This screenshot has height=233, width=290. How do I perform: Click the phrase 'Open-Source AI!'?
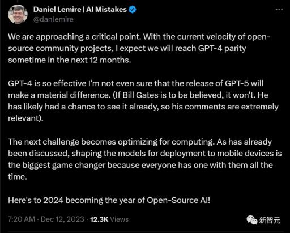(178, 200)
